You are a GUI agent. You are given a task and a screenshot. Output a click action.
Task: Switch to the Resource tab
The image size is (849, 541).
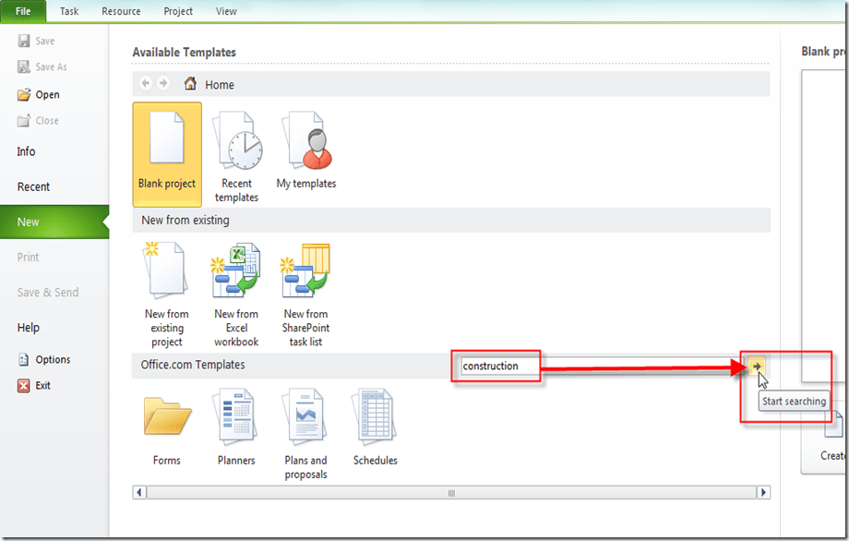pos(121,11)
